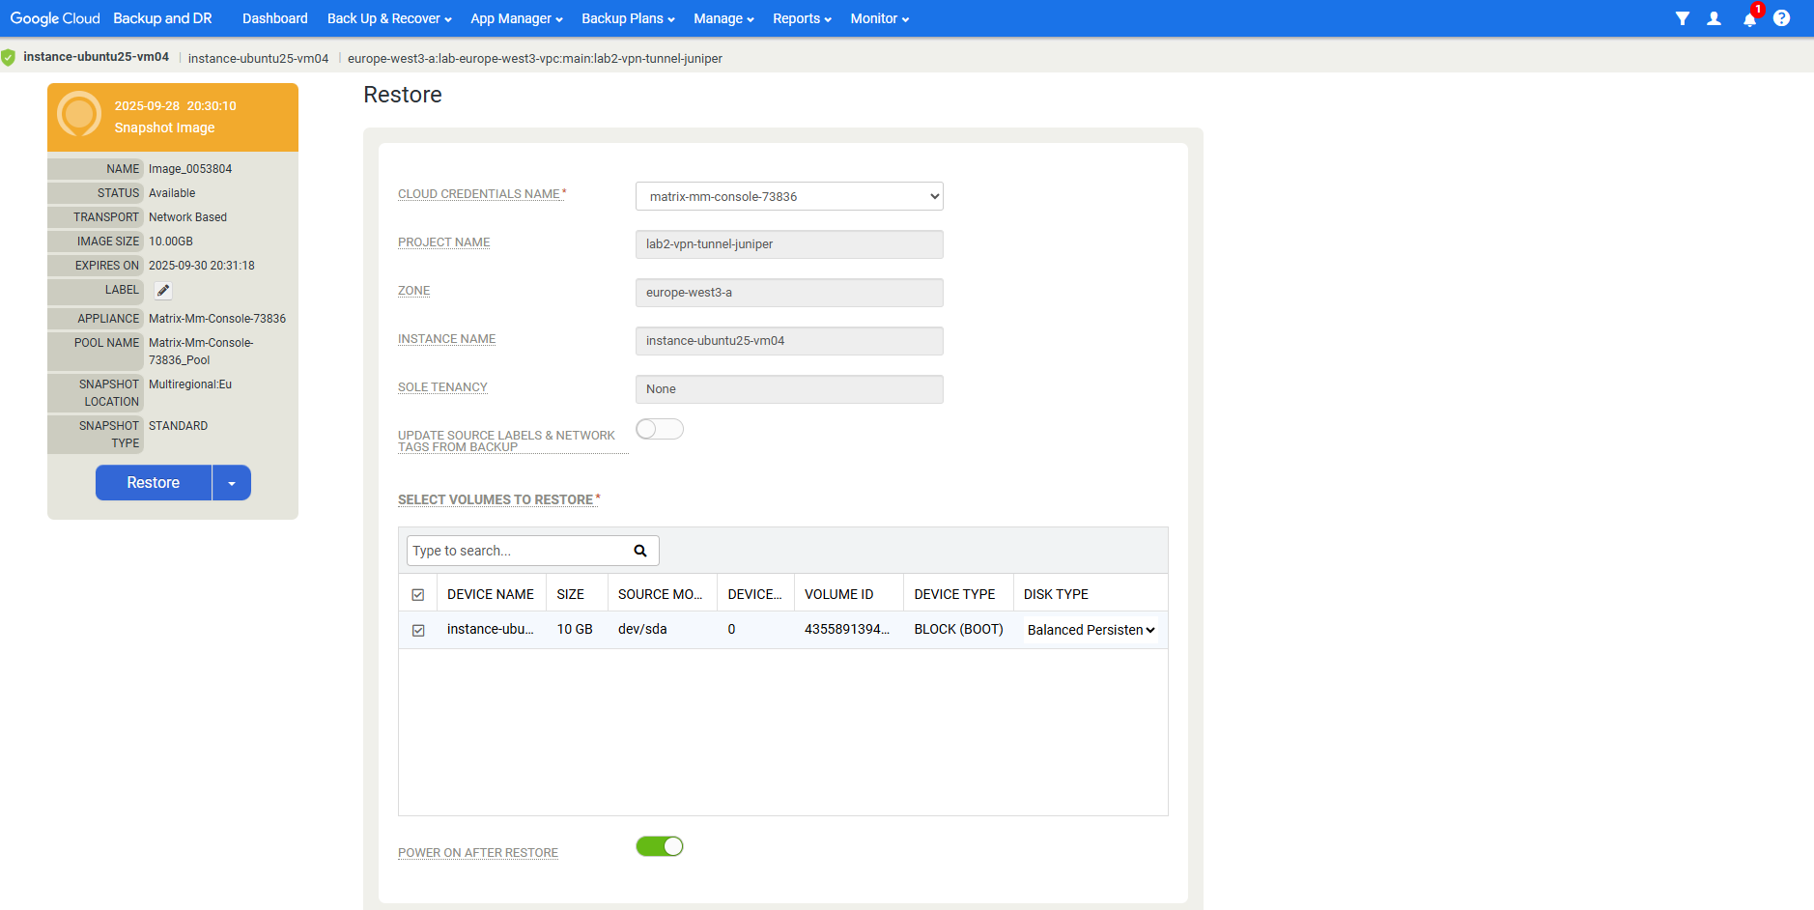Click the volume search text field
The height and width of the screenshot is (910, 1814).
(517, 551)
